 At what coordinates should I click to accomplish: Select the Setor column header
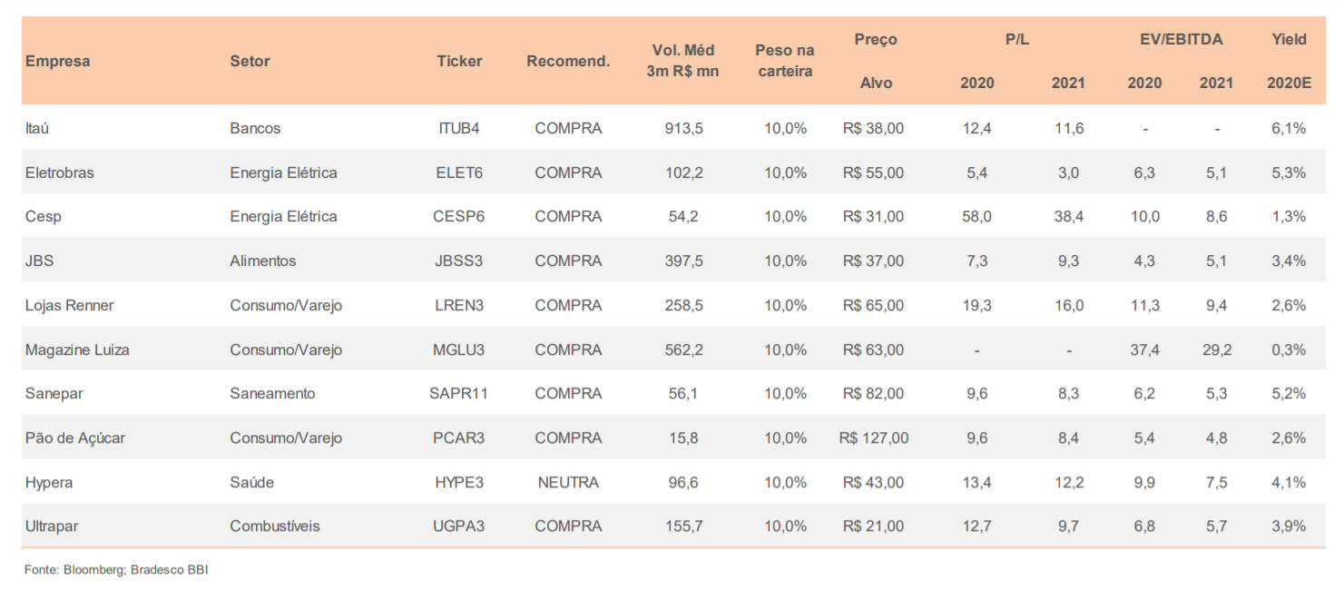pyautogui.click(x=250, y=61)
